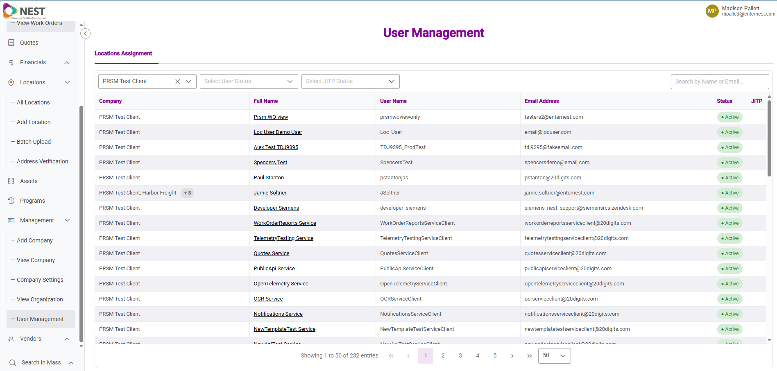
Task: Expand the Financials section chevron
Action: (x=67, y=63)
